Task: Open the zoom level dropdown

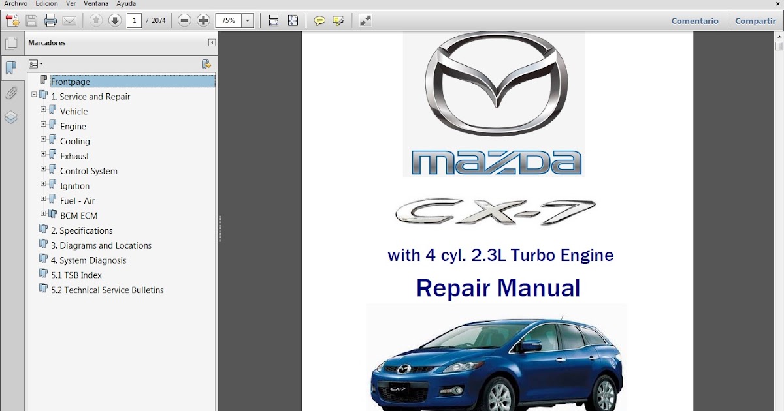Action: click(247, 20)
